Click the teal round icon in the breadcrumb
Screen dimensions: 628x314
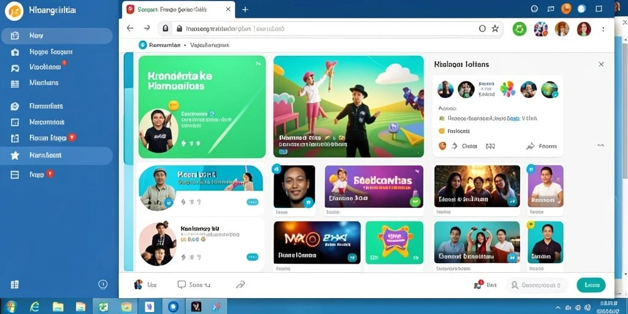(142, 45)
